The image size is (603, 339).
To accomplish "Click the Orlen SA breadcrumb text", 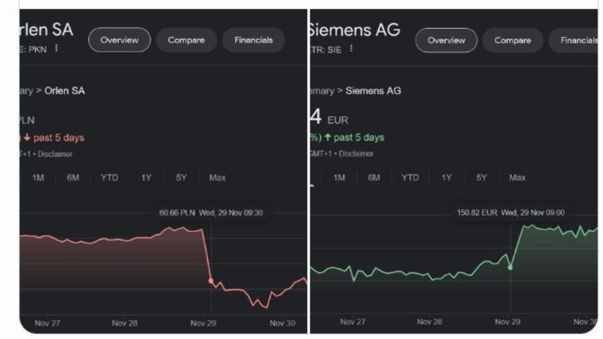I will click(64, 91).
